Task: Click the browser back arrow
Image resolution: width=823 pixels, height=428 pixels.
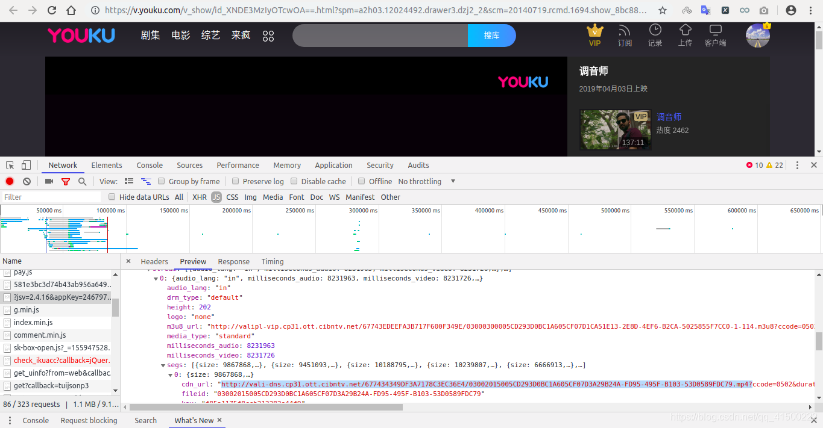Action: click(13, 10)
